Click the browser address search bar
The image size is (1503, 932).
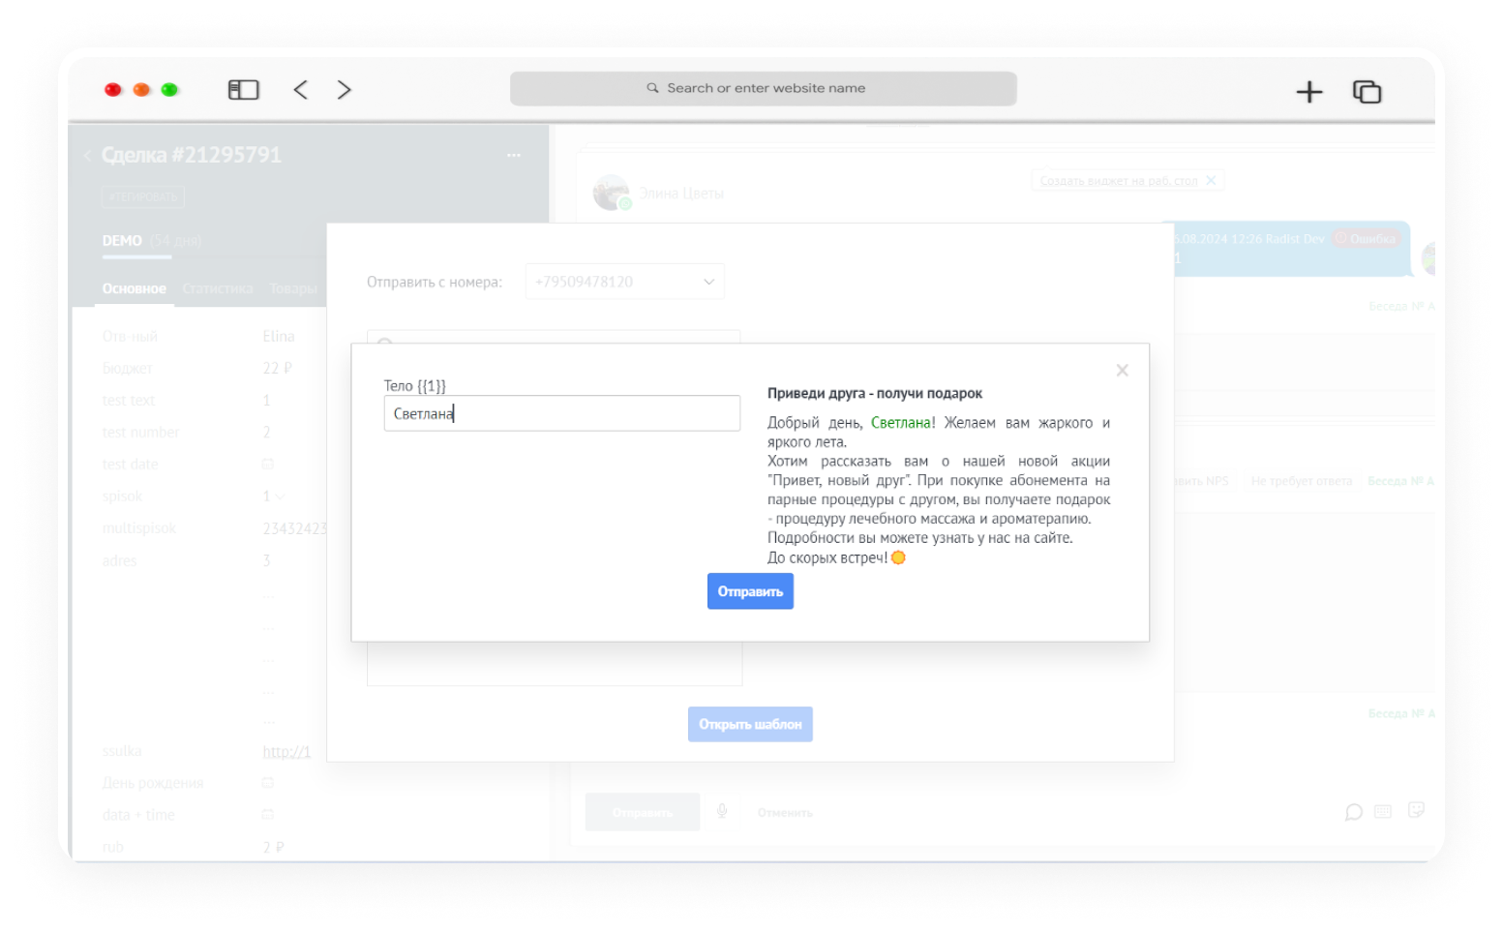coord(764,88)
